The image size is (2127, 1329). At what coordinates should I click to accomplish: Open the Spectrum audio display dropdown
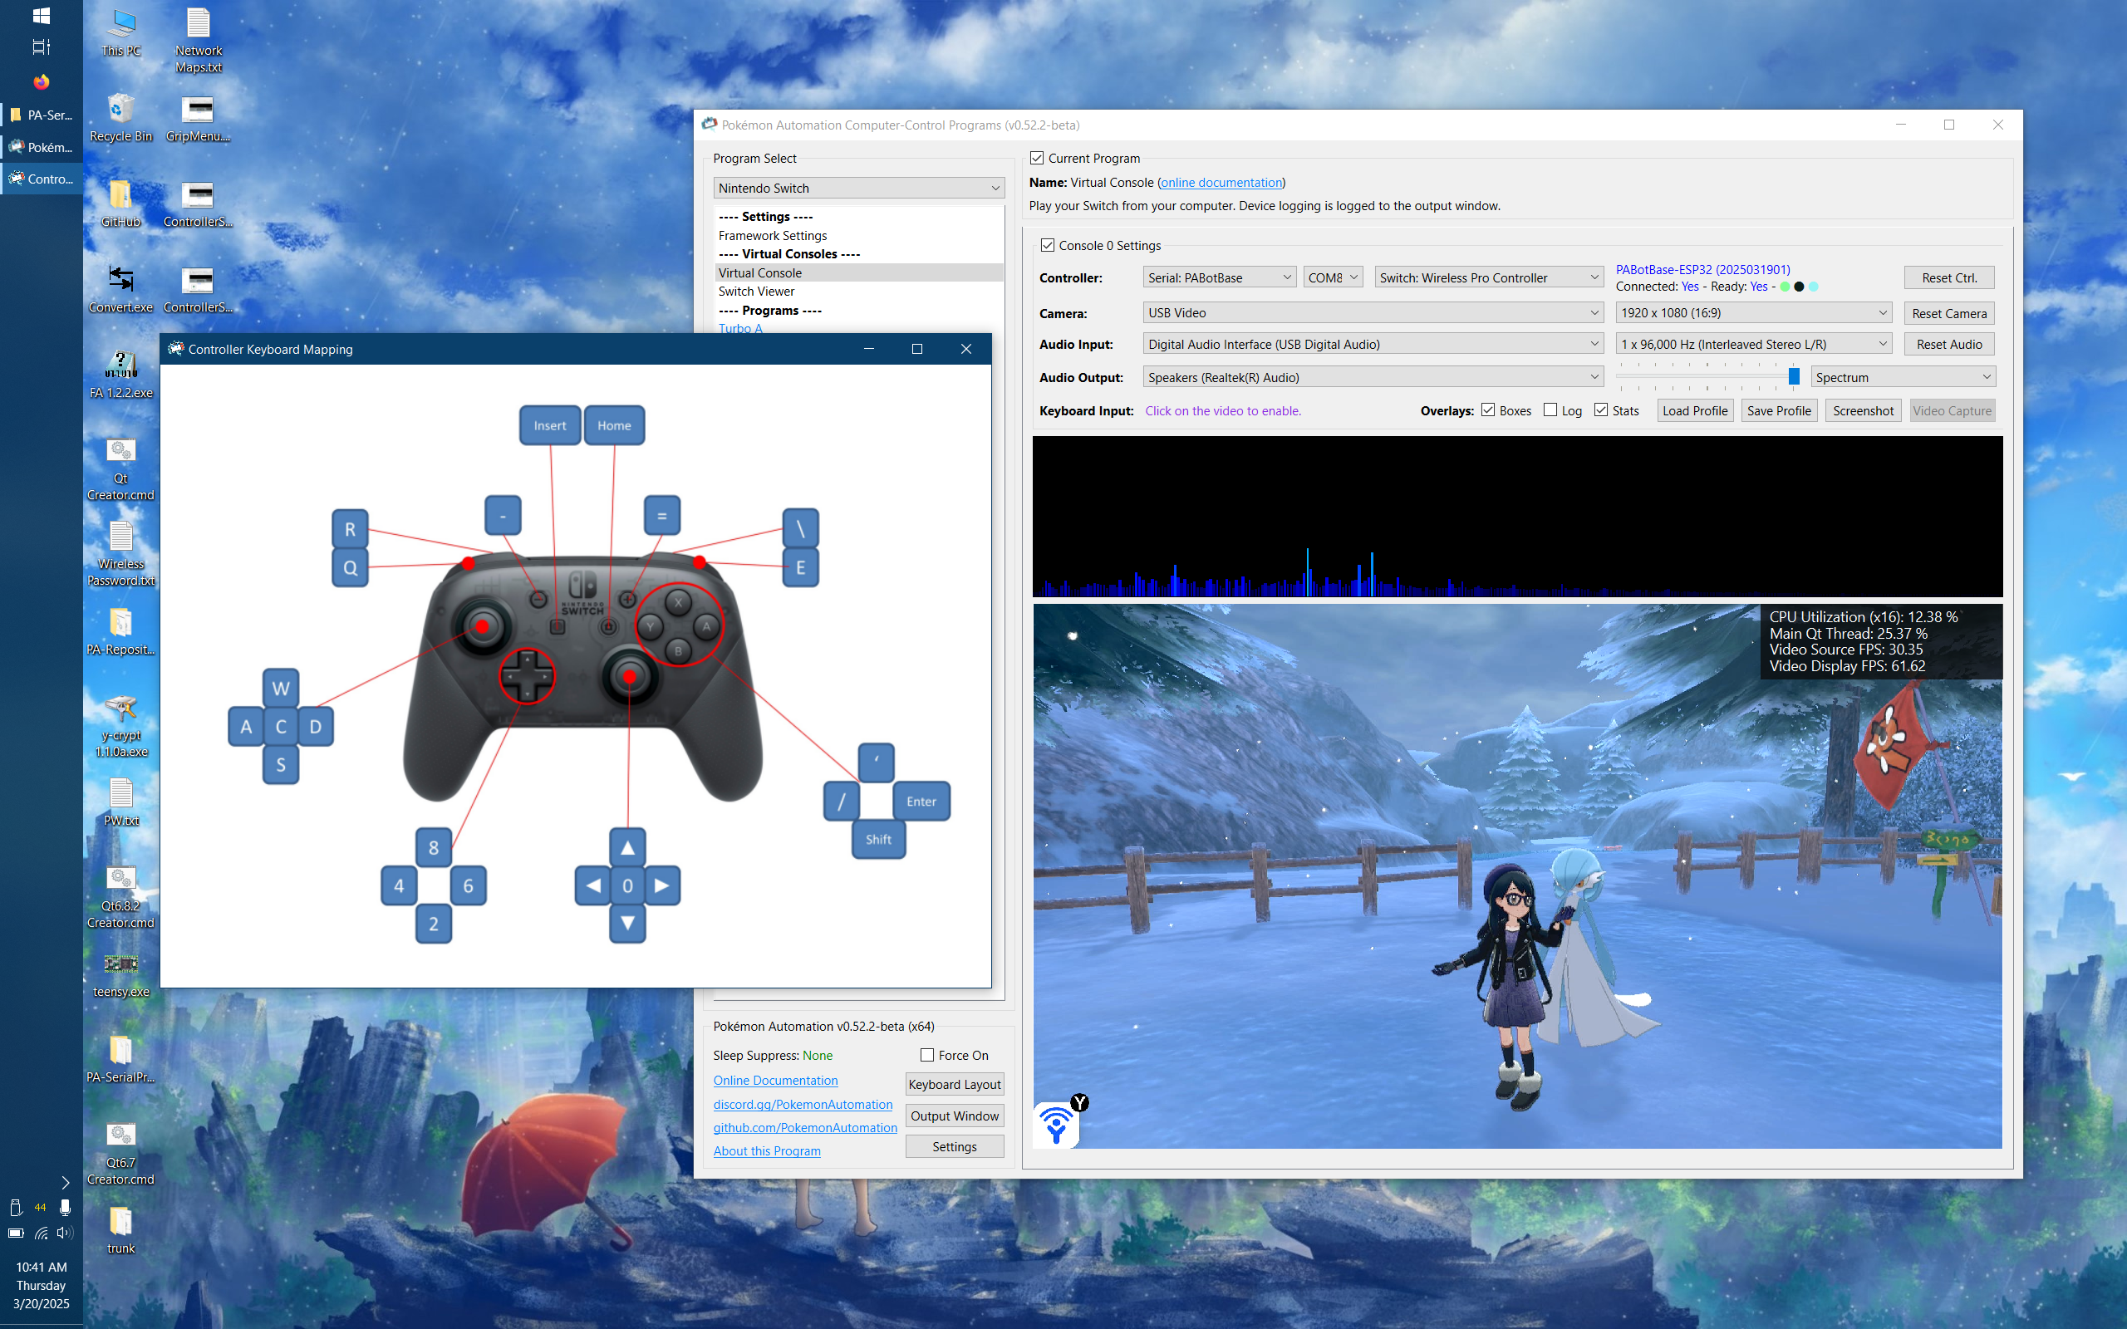tap(1902, 377)
